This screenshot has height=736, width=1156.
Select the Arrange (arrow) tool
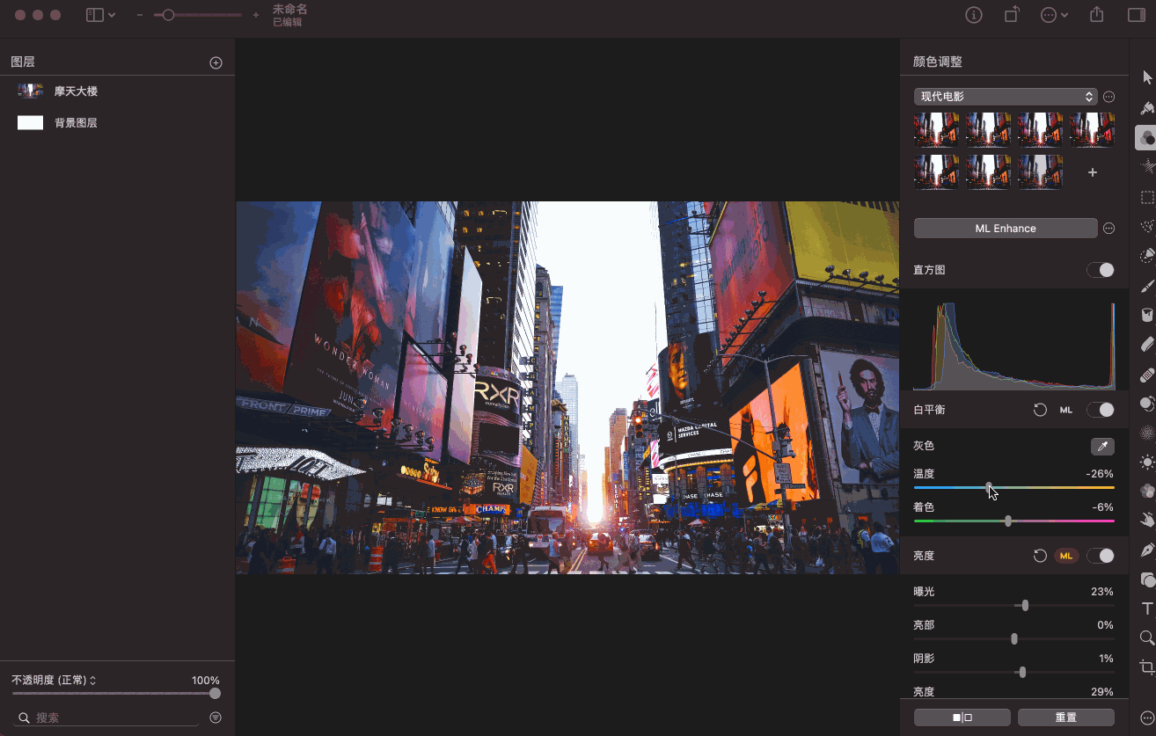point(1147,78)
